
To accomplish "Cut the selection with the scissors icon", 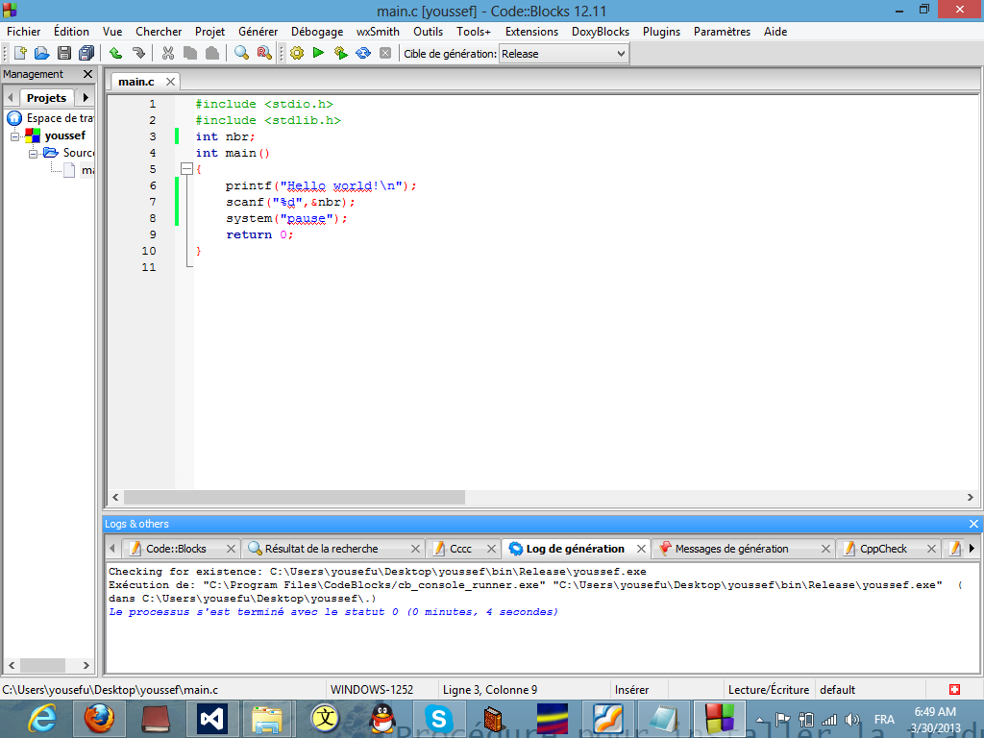I will 167,54.
